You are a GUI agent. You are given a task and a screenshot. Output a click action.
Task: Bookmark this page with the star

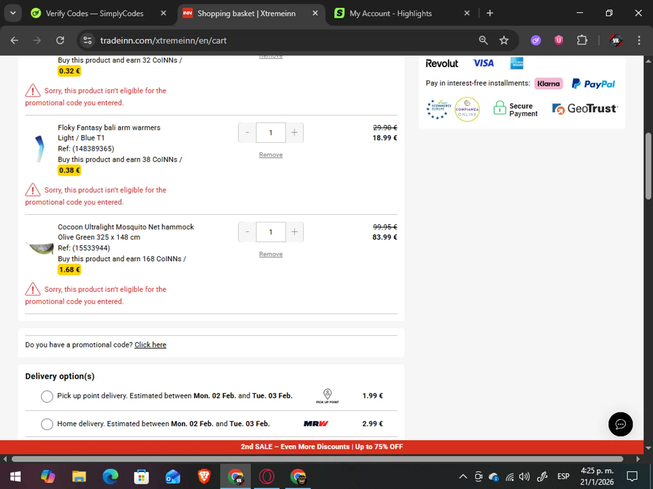[x=504, y=40]
